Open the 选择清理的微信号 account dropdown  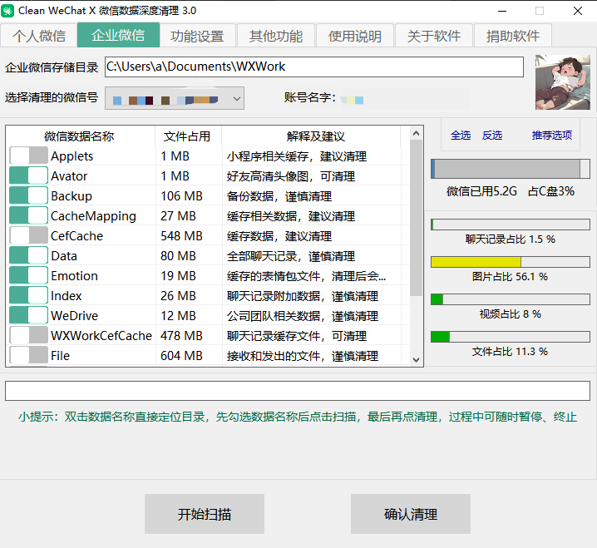point(175,98)
